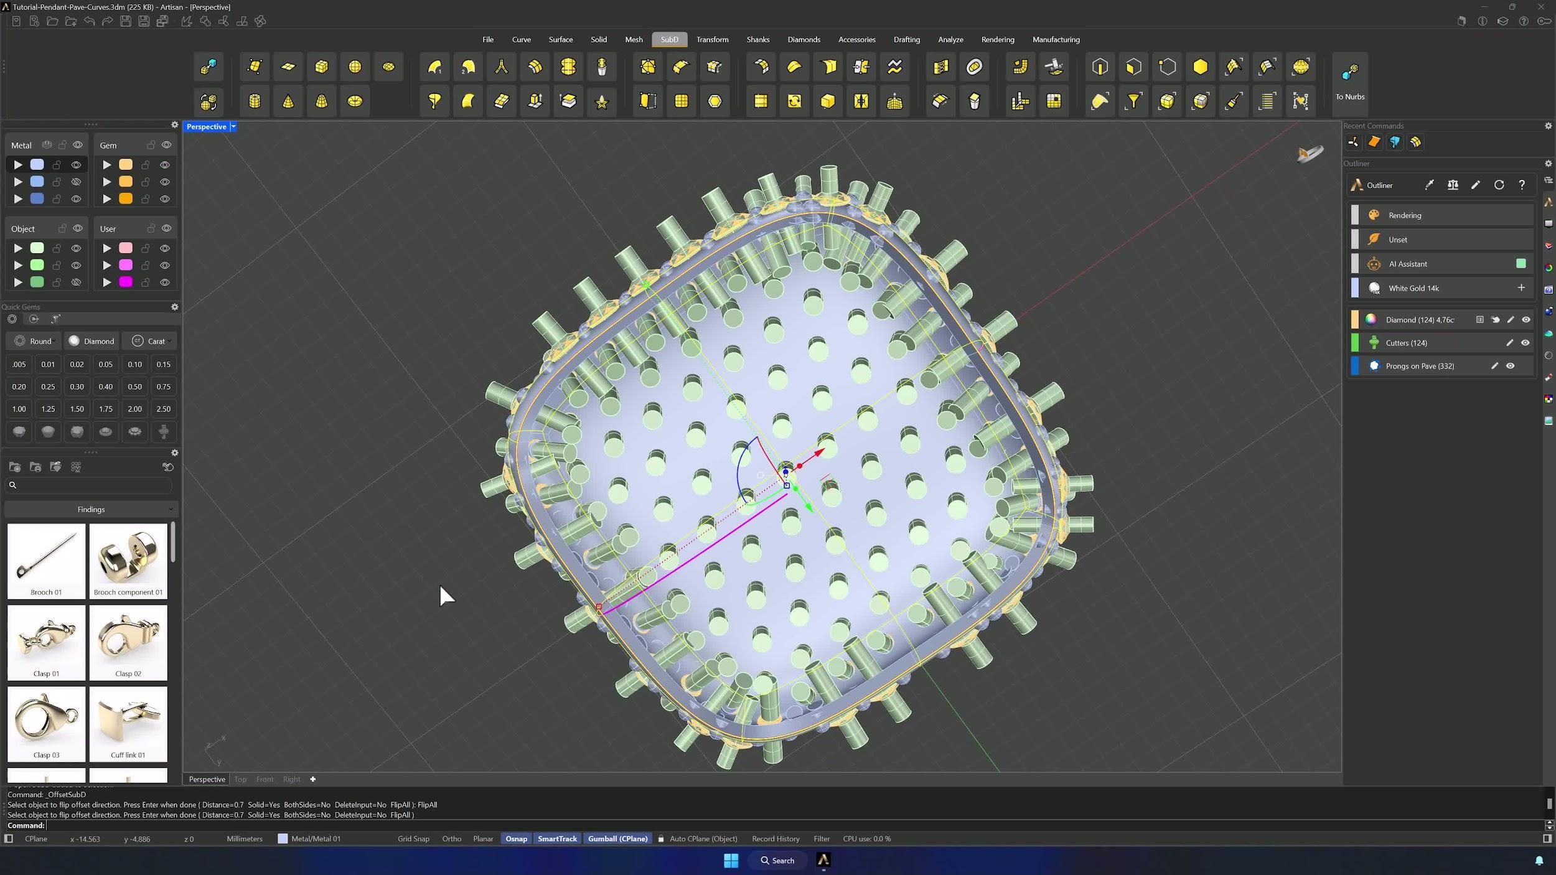
Task: Click the solid yellow hexagon icon
Action: 1200,67
